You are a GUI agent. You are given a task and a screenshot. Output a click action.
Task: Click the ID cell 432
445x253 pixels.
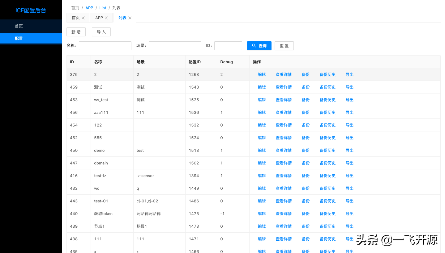[x=74, y=188]
